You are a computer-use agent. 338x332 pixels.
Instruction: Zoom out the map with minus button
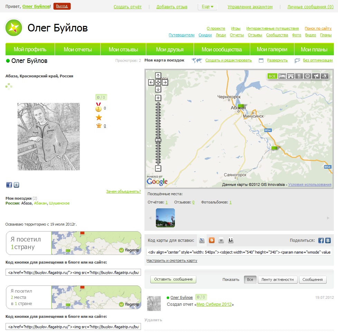pos(158,169)
